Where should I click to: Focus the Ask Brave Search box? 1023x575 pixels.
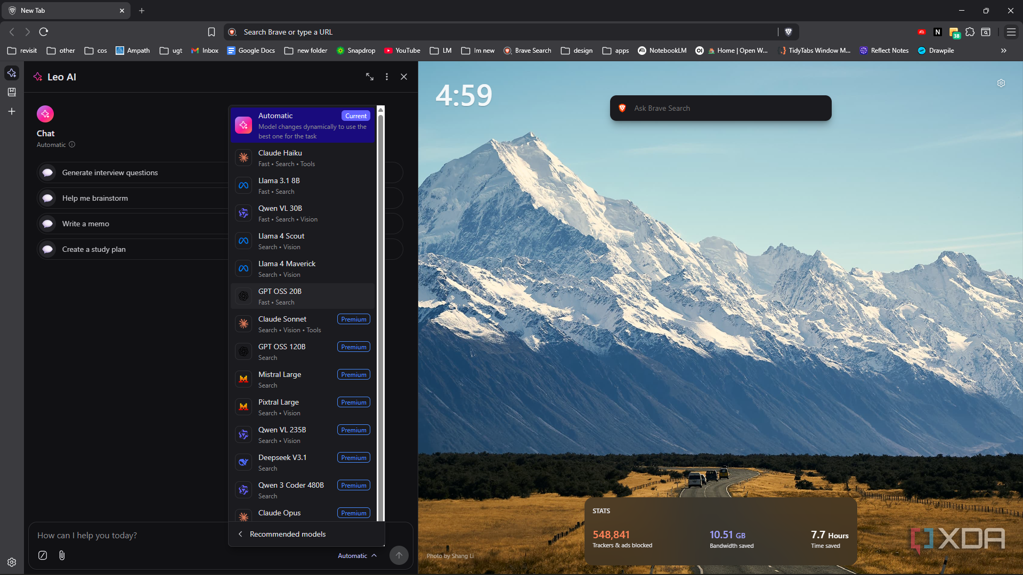720,108
